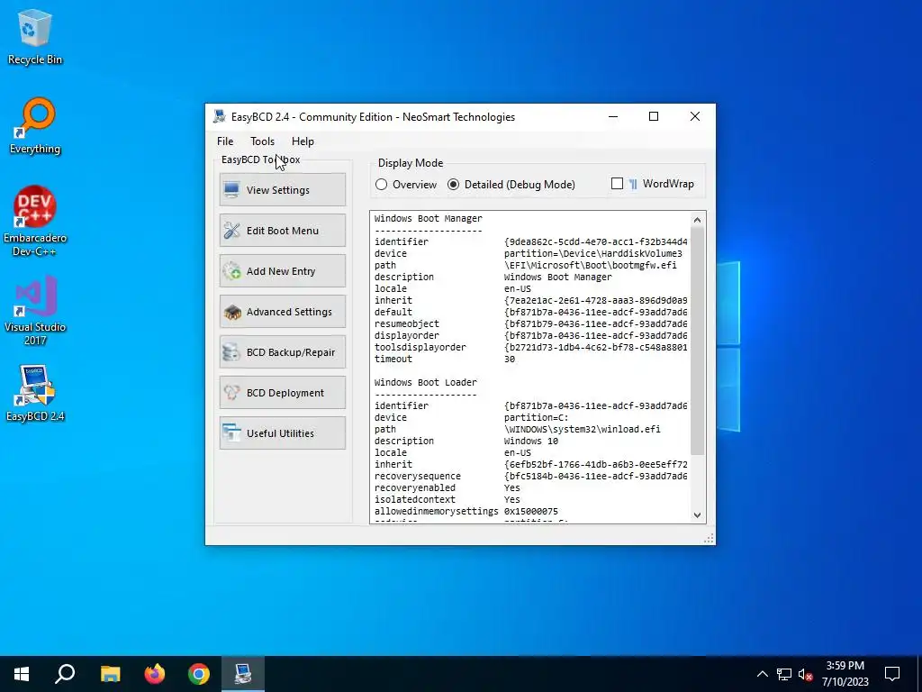
Task: Click the View Settings button
Action: click(x=283, y=189)
